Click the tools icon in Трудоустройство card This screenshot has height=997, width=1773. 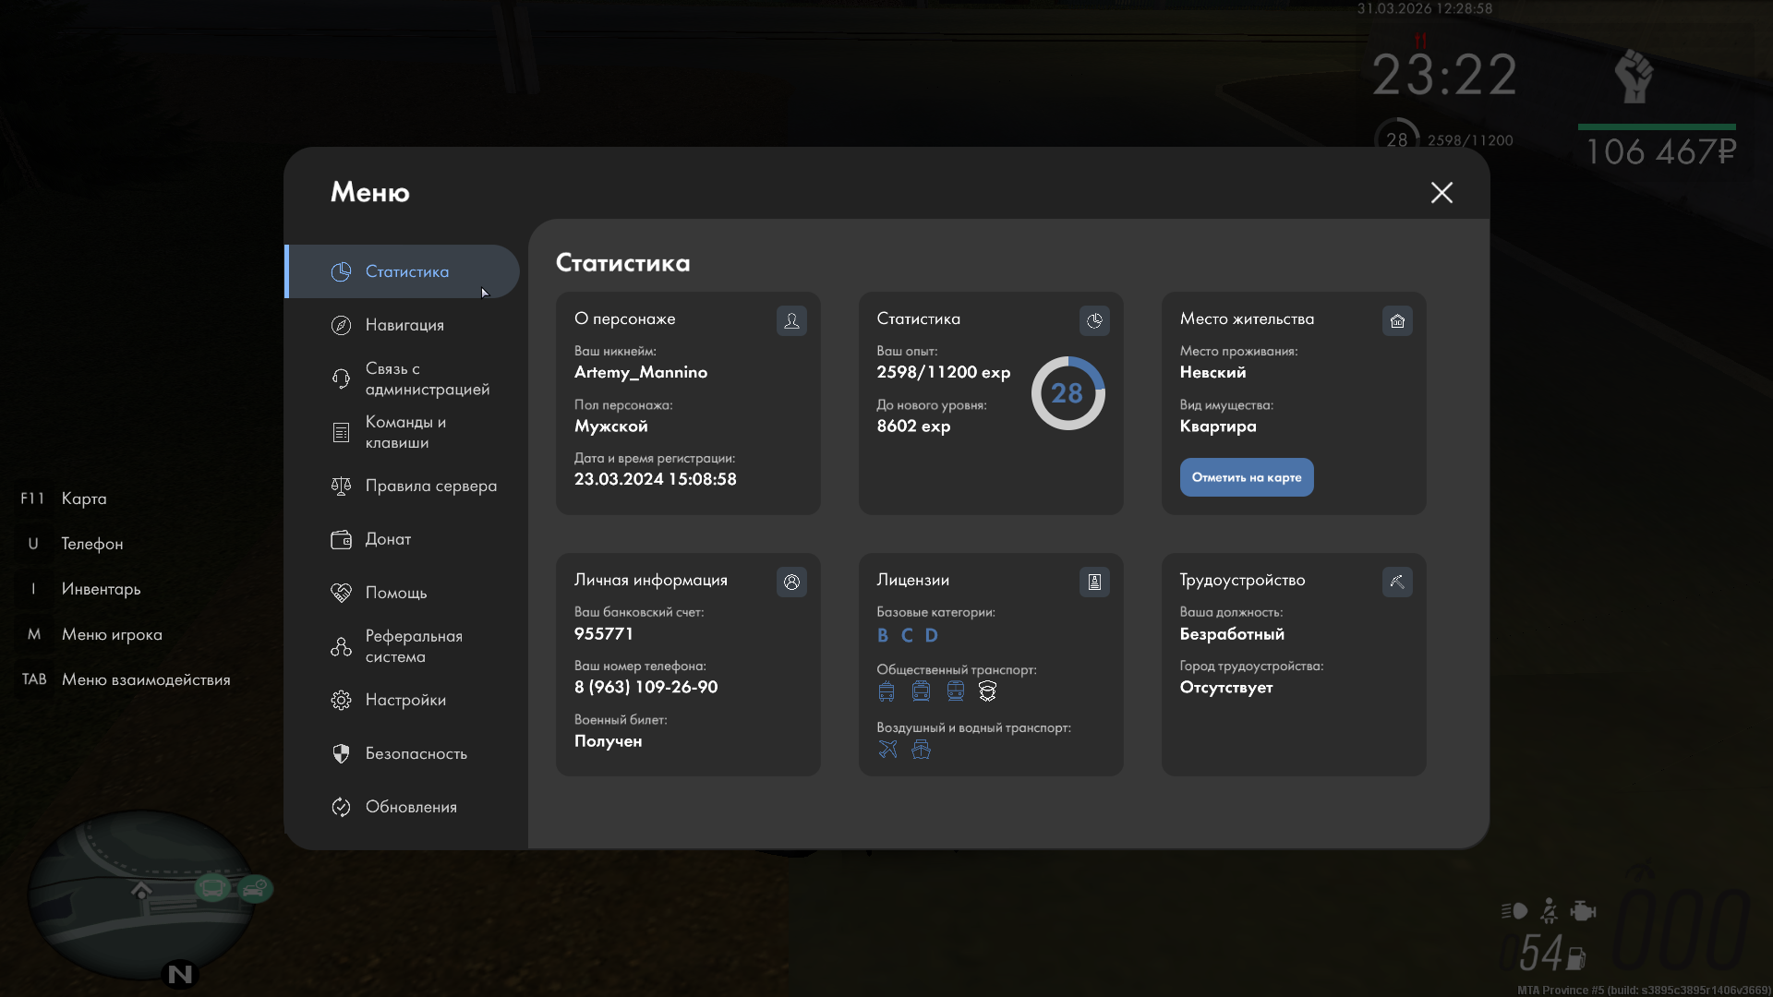1397,582
